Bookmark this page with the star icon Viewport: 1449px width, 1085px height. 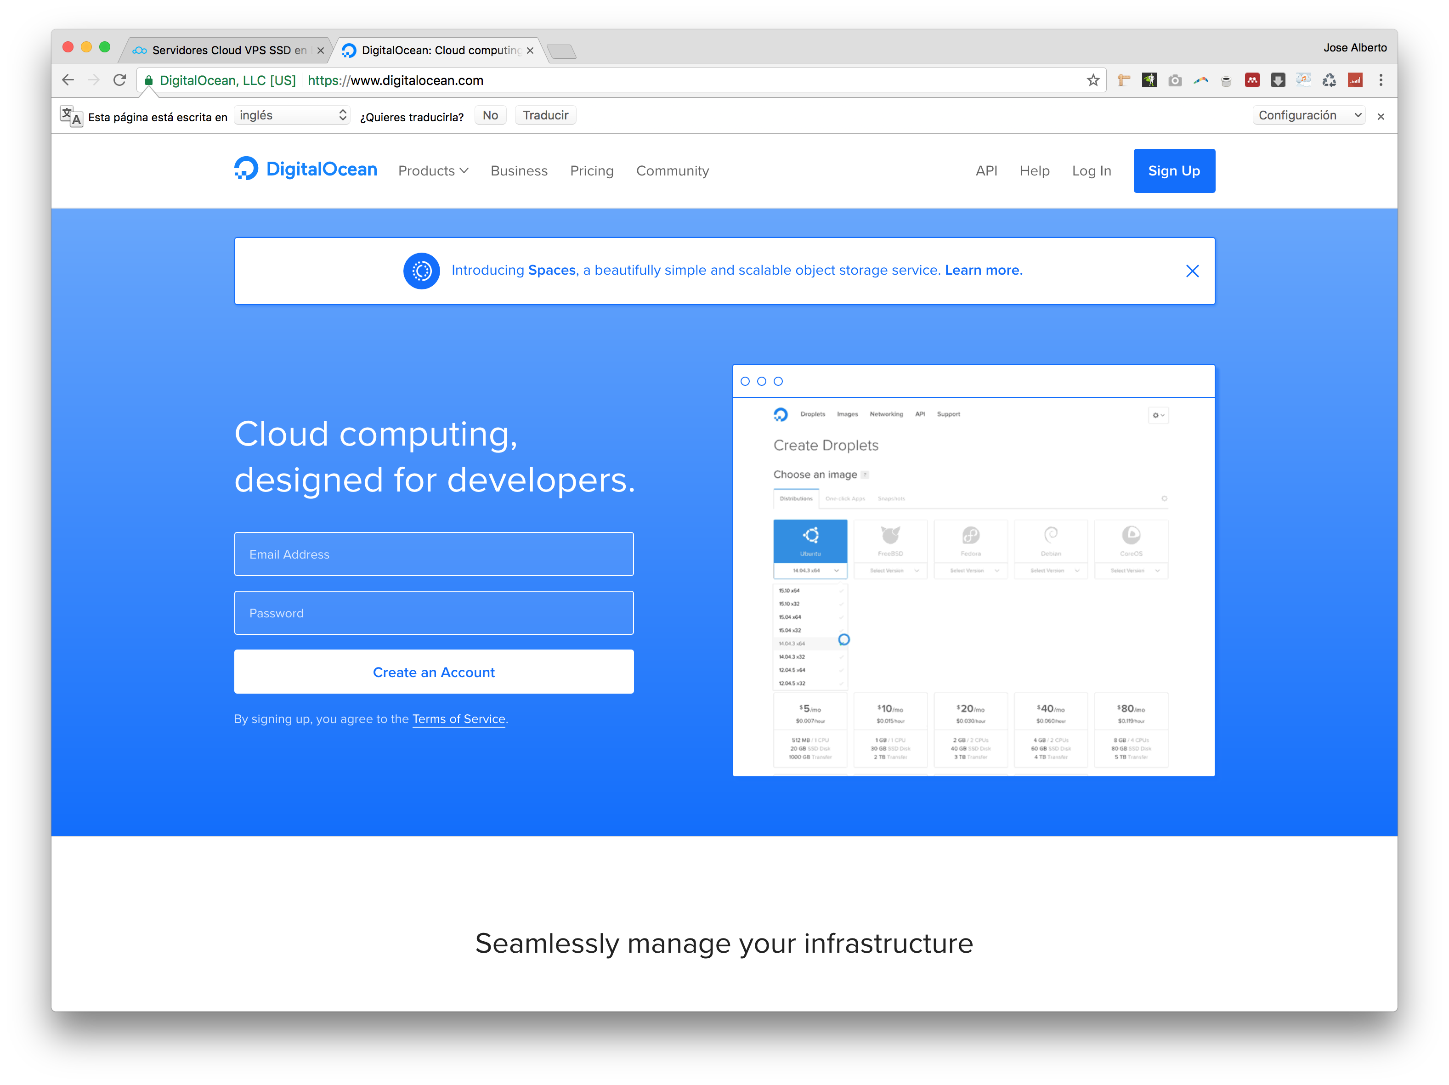(1092, 80)
